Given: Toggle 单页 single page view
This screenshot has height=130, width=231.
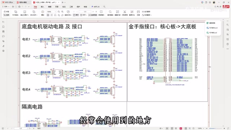Looking at the screenshot, I should coord(76,15).
